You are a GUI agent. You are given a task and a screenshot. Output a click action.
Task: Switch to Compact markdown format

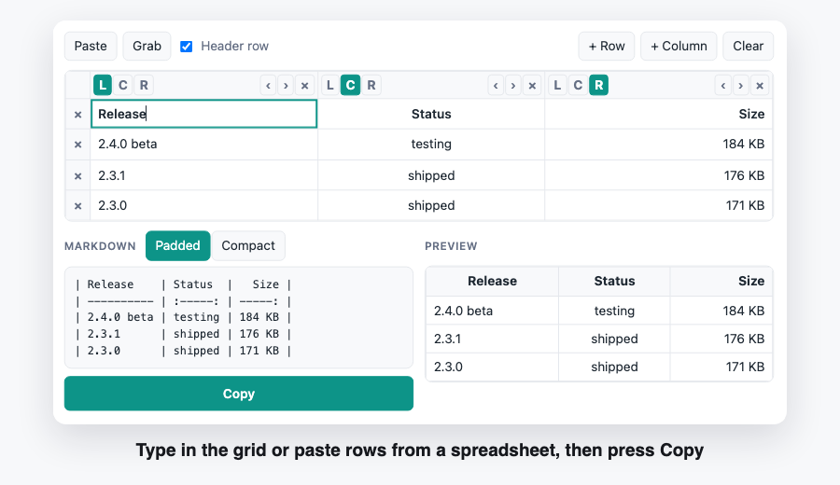click(x=248, y=245)
